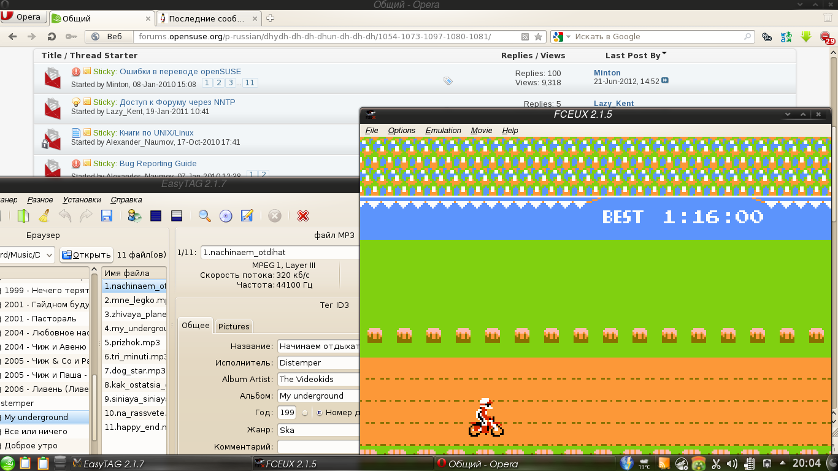This screenshot has height=471, width=838.
Task: Click the volume speaker icon in system tray
Action: click(x=732, y=463)
